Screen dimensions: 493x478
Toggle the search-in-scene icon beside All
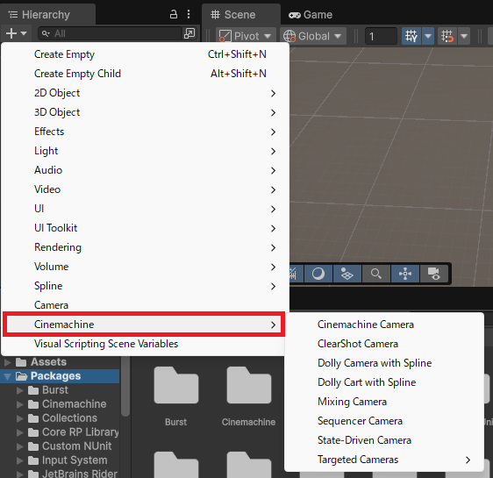pos(189,33)
